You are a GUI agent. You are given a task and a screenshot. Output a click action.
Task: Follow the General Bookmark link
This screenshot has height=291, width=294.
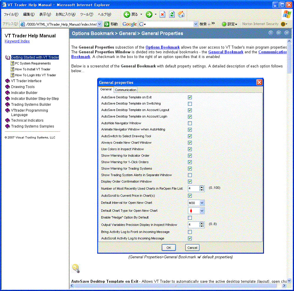click(x=226, y=52)
